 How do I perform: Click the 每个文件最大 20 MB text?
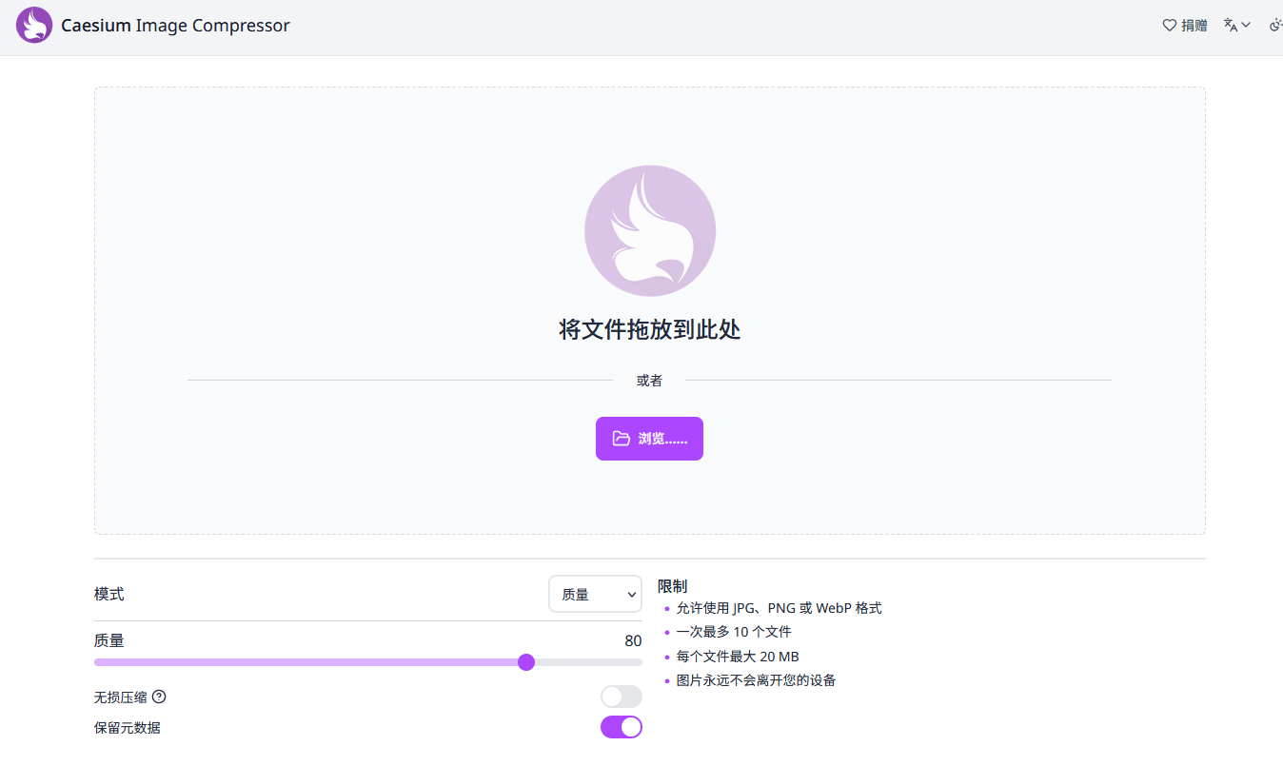pyautogui.click(x=738, y=657)
